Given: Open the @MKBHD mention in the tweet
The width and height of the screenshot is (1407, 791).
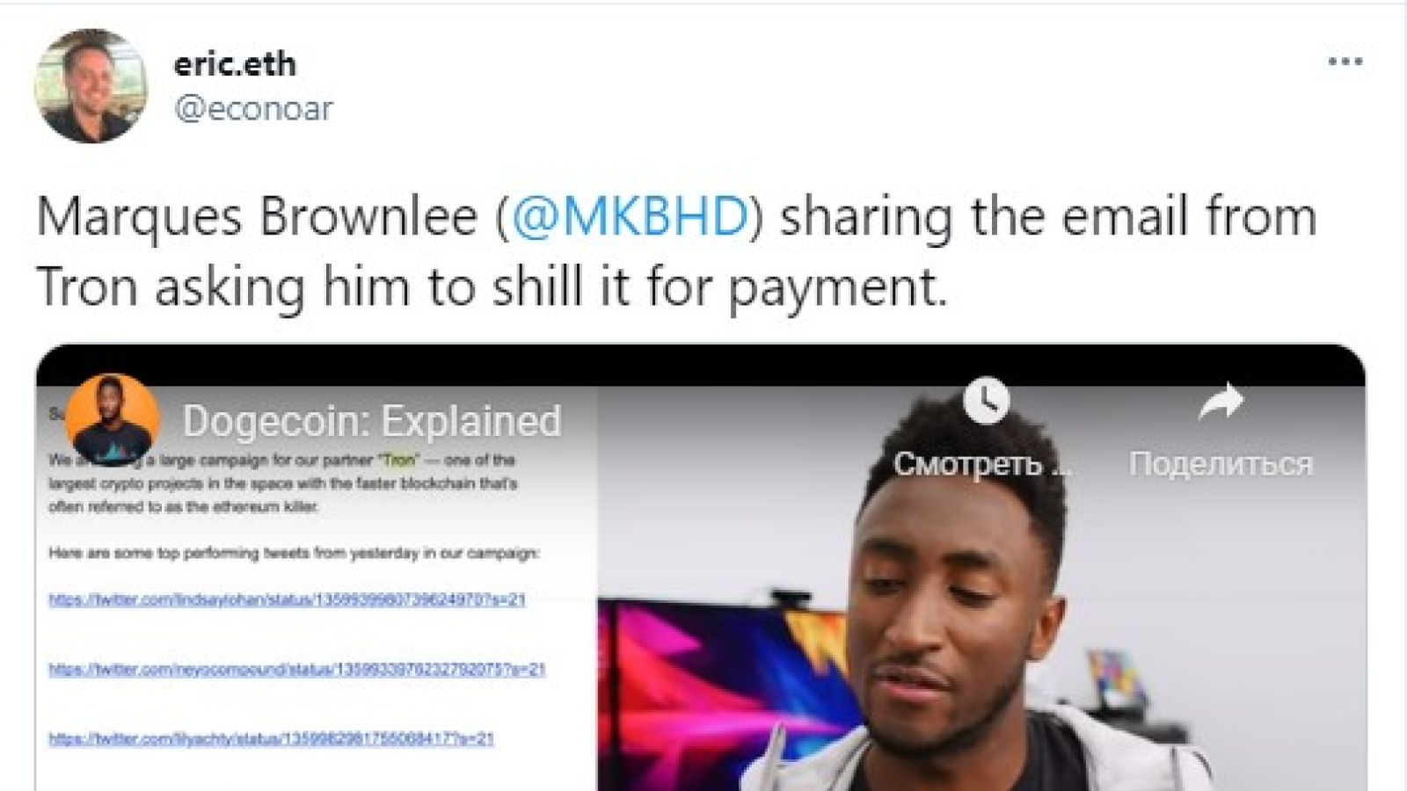Looking at the screenshot, I should (x=629, y=216).
